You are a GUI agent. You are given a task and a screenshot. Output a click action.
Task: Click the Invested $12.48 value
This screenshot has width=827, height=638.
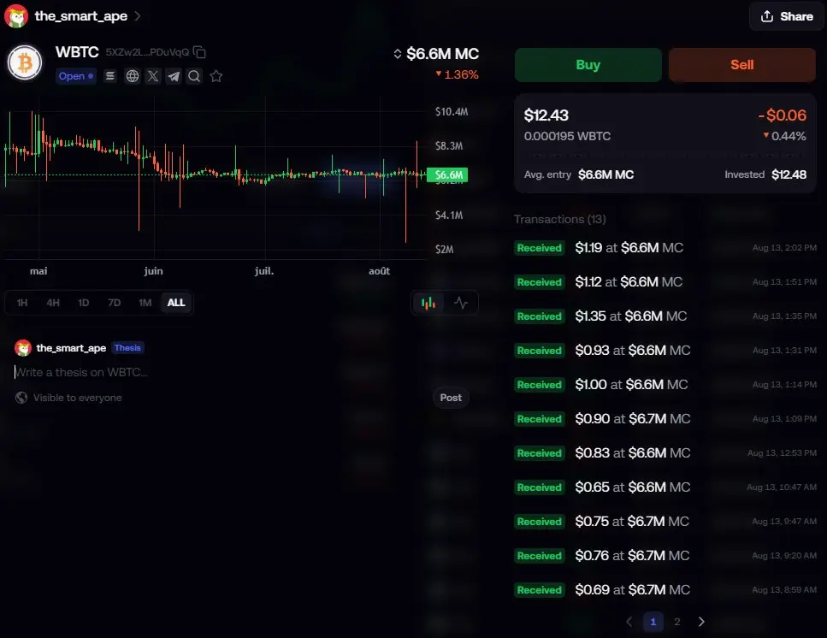(x=789, y=174)
